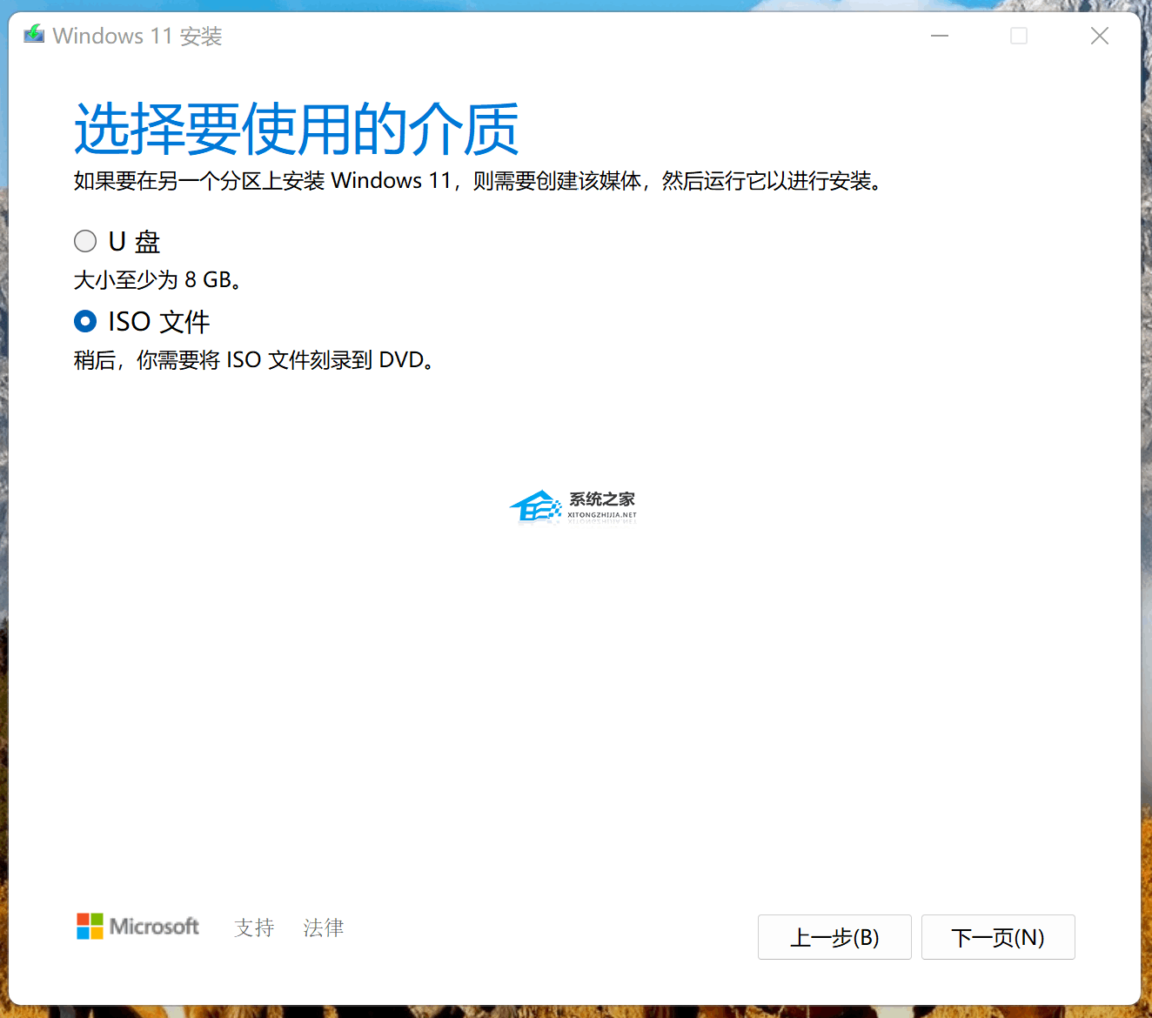1152x1018 pixels.
Task: Open the 法律 link
Action: pos(323,928)
